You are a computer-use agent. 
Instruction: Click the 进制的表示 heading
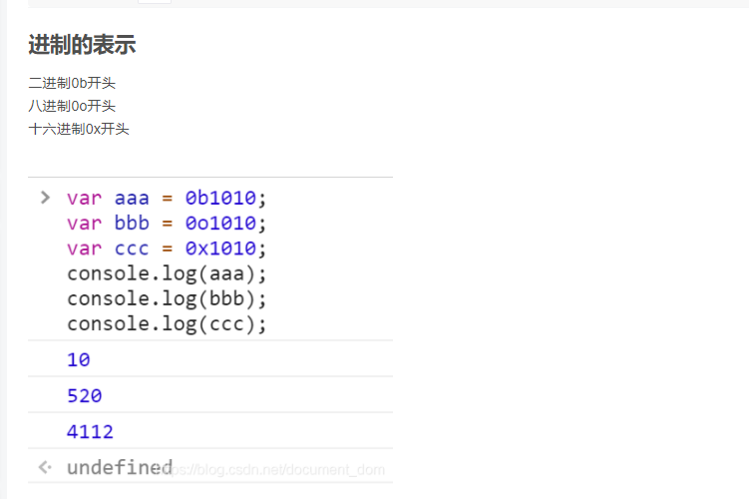82,45
